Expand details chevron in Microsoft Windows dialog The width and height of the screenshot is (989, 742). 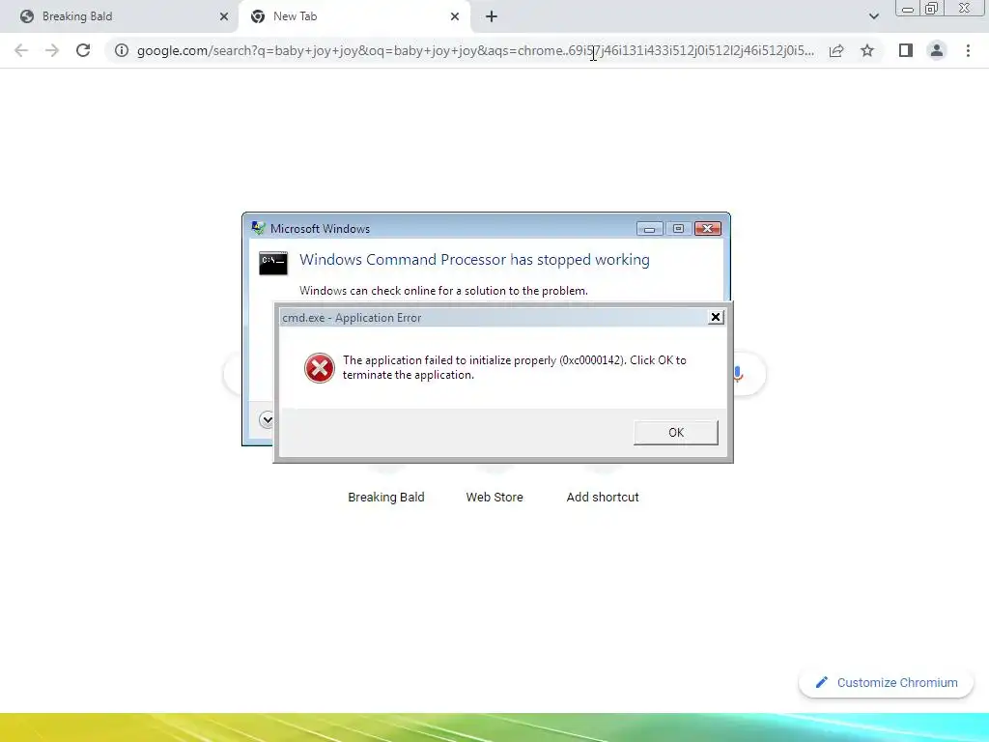267,419
